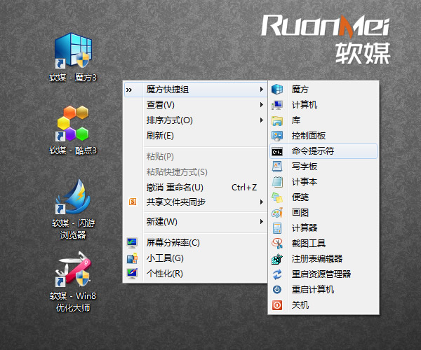
Task: Choose 新建(W) from context menu
Action: 196,221
